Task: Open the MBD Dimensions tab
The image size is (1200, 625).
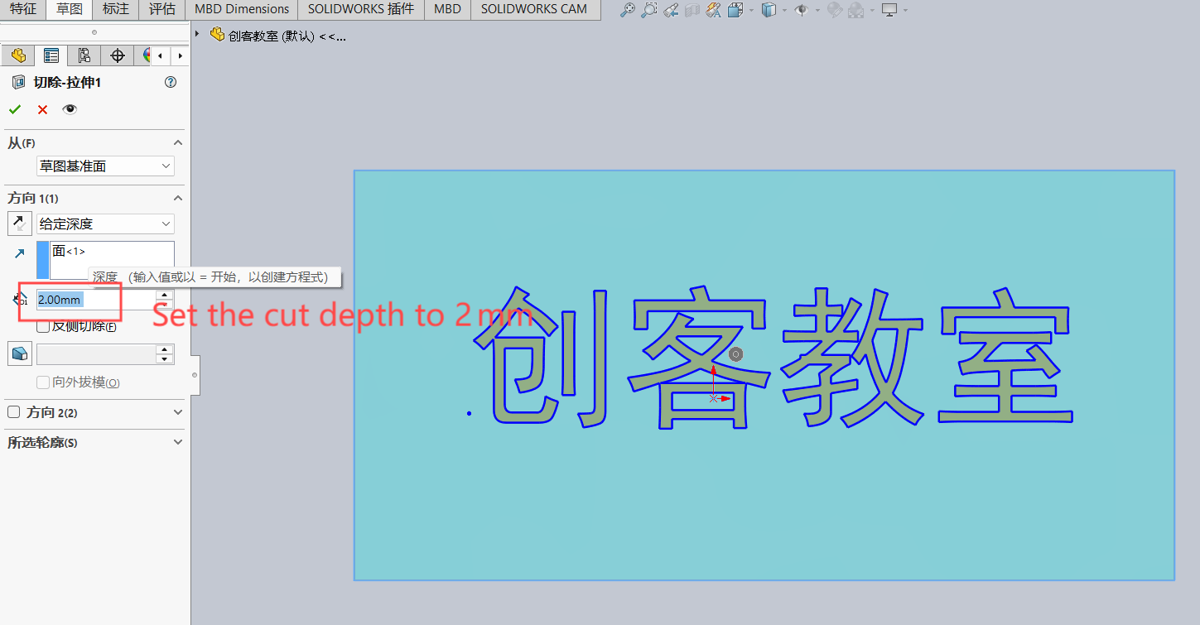Action: (242, 9)
